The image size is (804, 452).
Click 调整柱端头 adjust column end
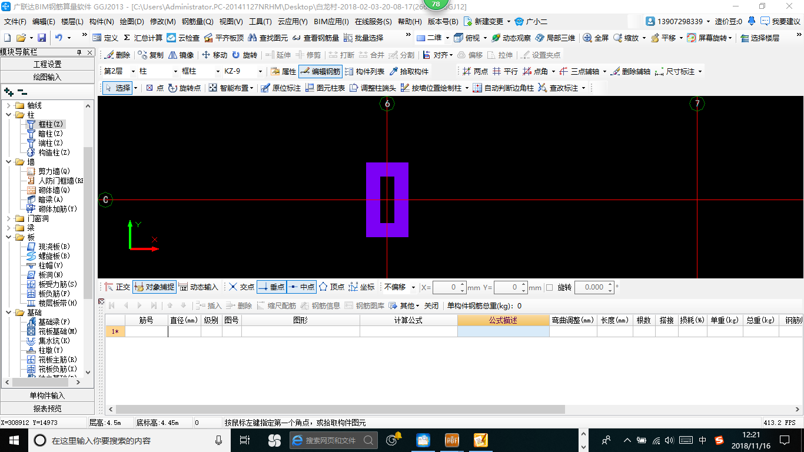pyautogui.click(x=373, y=88)
